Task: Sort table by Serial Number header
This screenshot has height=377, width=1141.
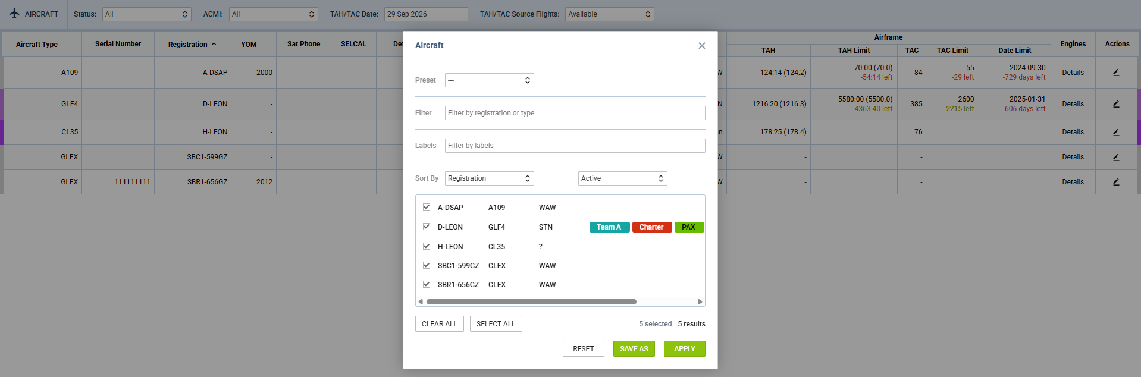Action: 118,44
